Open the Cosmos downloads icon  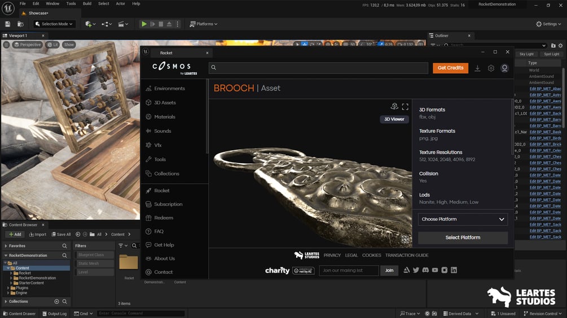[x=477, y=68]
